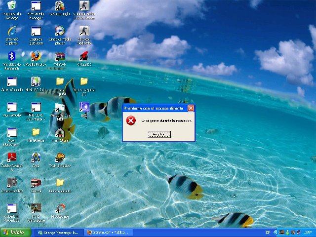Image resolution: width=316 pixels, height=237 pixels.
Task: Switch to the Firefox taskbar window
Action: (107, 232)
